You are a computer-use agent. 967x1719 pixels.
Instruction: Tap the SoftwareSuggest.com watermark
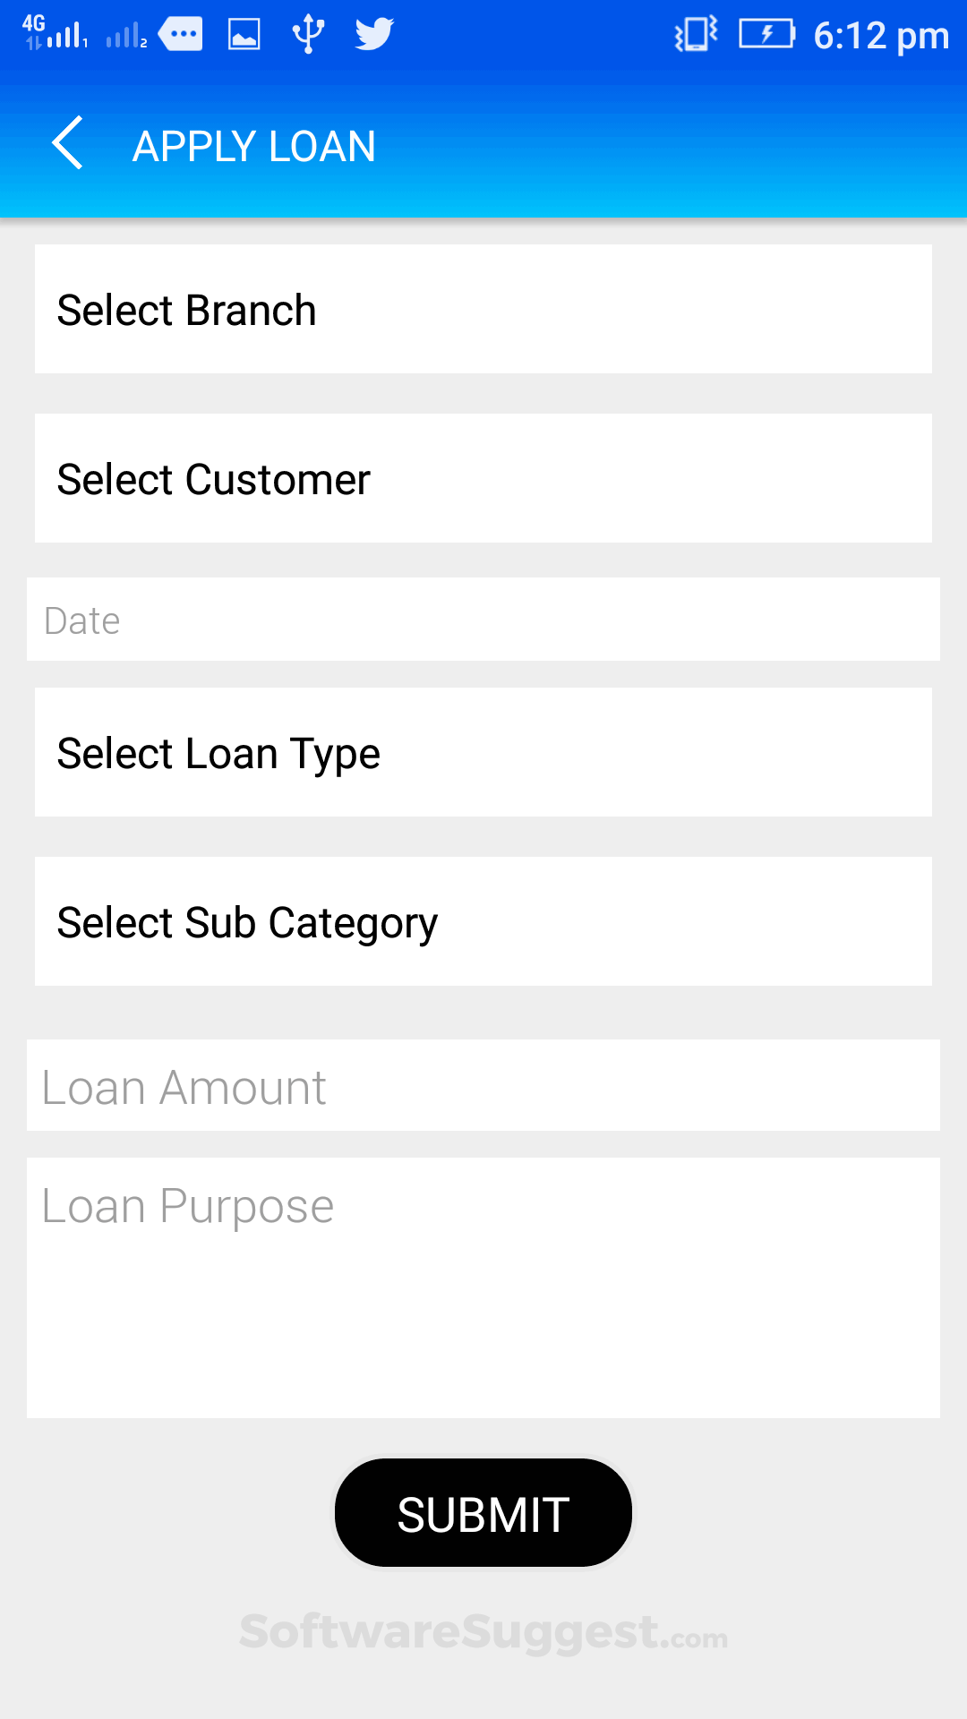(483, 1632)
